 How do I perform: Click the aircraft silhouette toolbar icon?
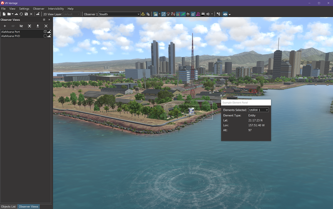188,14
